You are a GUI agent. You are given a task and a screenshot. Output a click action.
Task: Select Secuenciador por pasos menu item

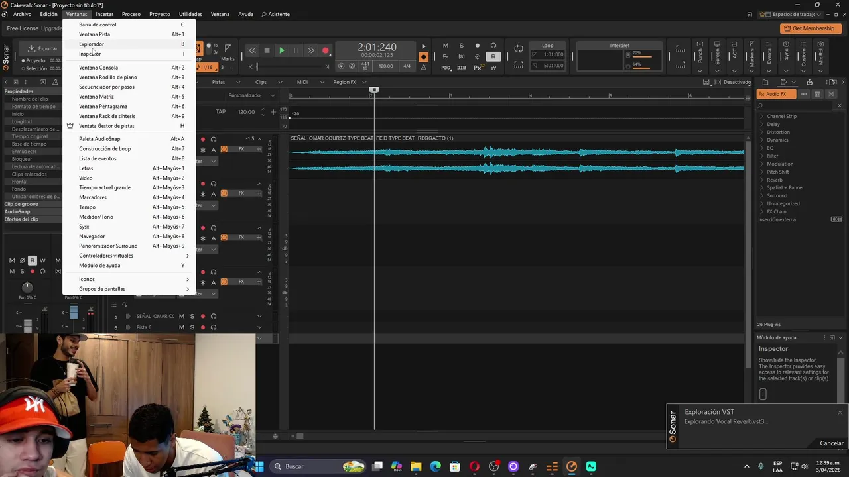click(129, 87)
